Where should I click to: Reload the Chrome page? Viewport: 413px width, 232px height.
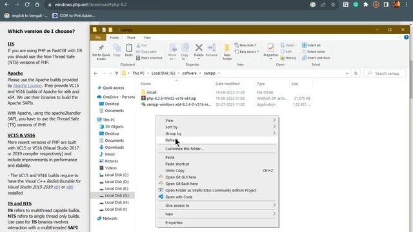click(27, 5)
